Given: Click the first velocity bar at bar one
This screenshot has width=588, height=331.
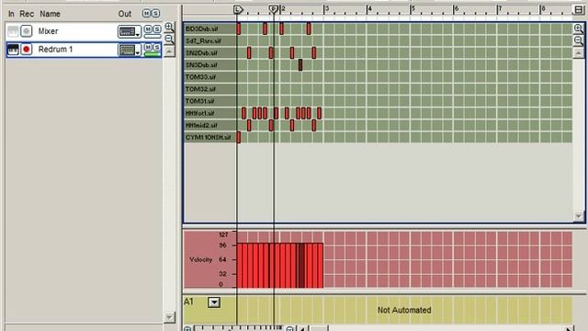Looking at the screenshot, I should tap(239, 266).
